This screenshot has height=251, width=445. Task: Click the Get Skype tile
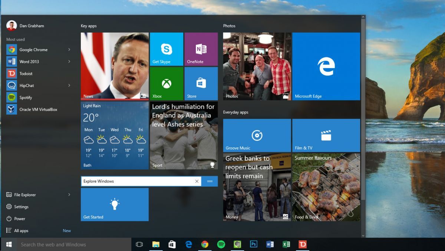coord(166,49)
